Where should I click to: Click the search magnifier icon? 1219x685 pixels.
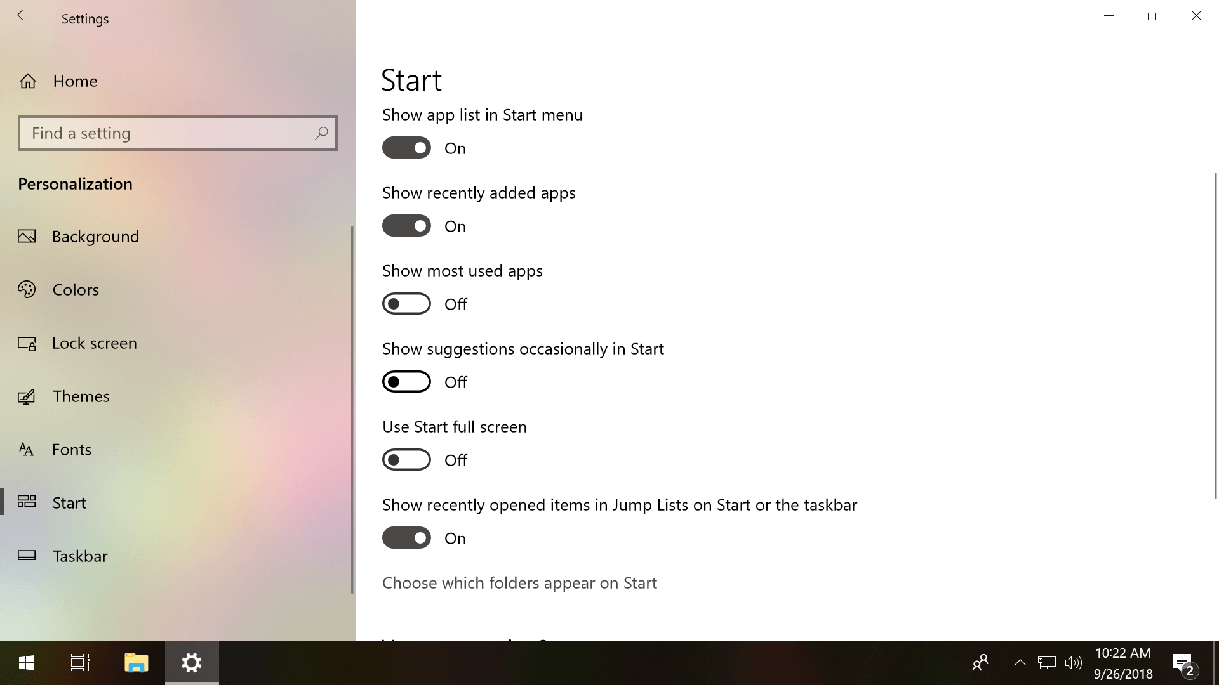pos(321,133)
